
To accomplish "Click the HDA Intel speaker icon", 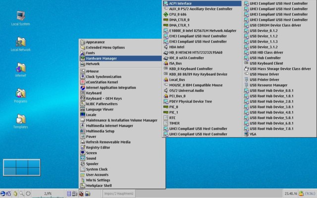I will pos(166,47).
